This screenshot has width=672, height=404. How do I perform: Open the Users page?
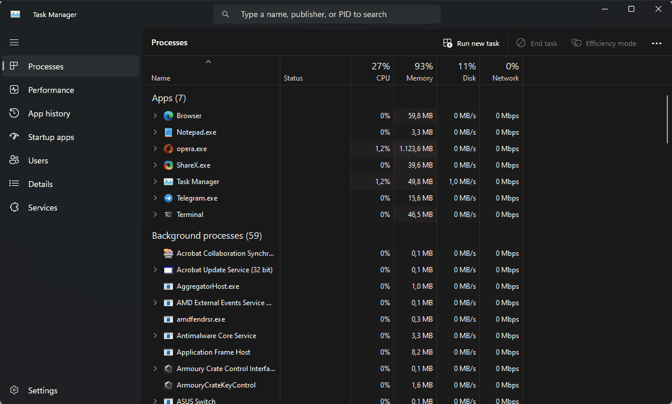pyautogui.click(x=71, y=161)
